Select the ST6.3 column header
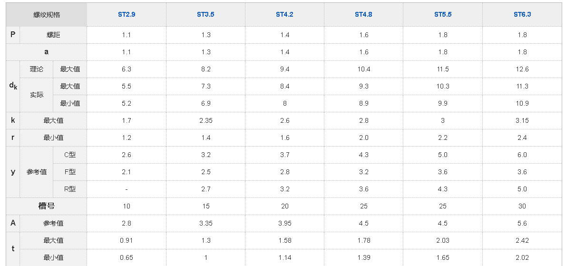This screenshot has height=266, width=566. pyautogui.click(x=522, y=15)
